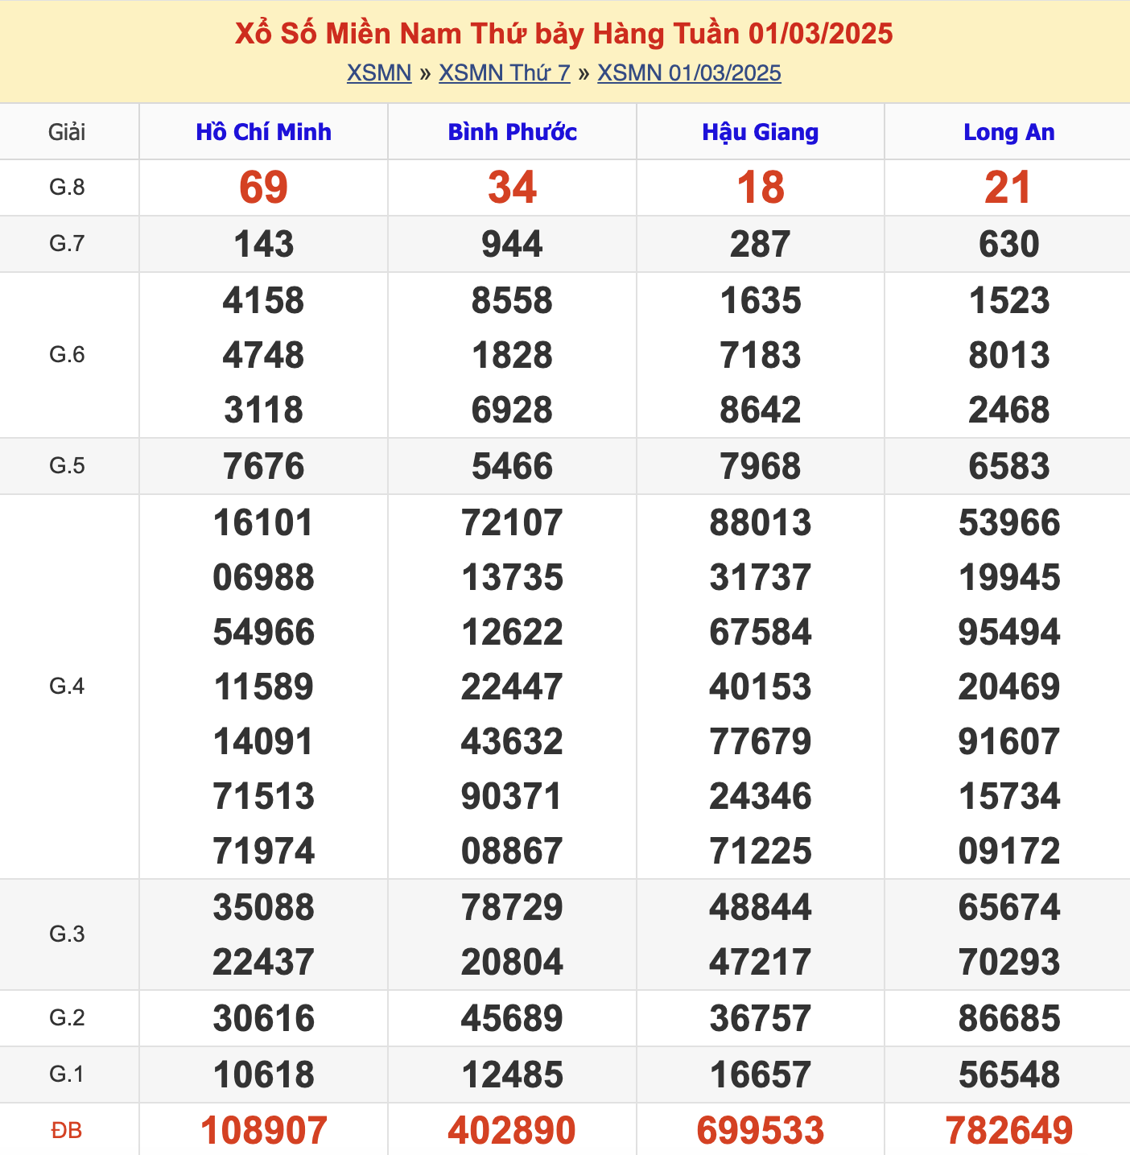Click the G.3 row label
Image resolution: width=1130 pixels, height=1155 pixels.
pos(67,934)
